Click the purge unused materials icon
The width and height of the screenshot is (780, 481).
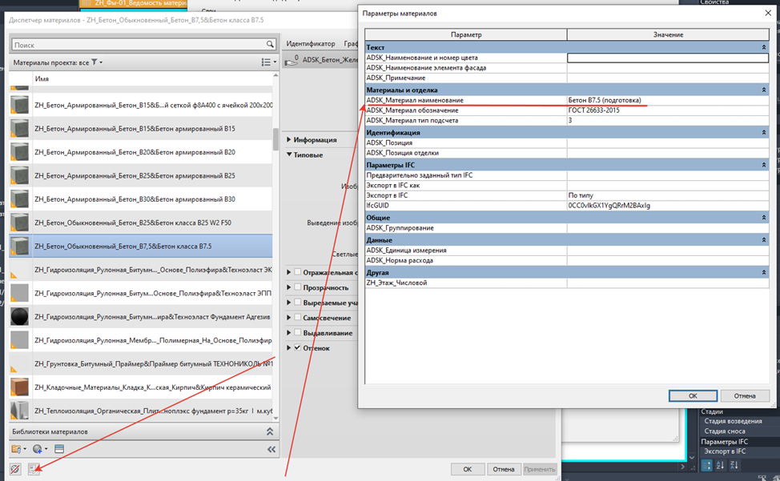pos(15,469)
